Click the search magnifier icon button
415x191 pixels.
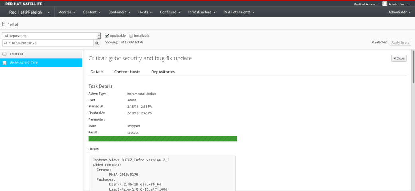pos(97,43)
